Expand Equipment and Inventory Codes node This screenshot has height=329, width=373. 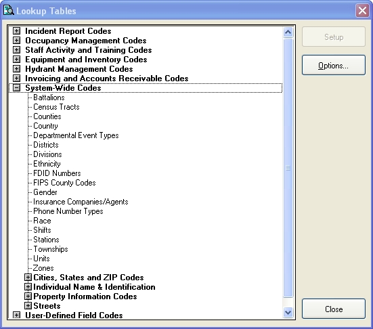[x=16, y=60]
